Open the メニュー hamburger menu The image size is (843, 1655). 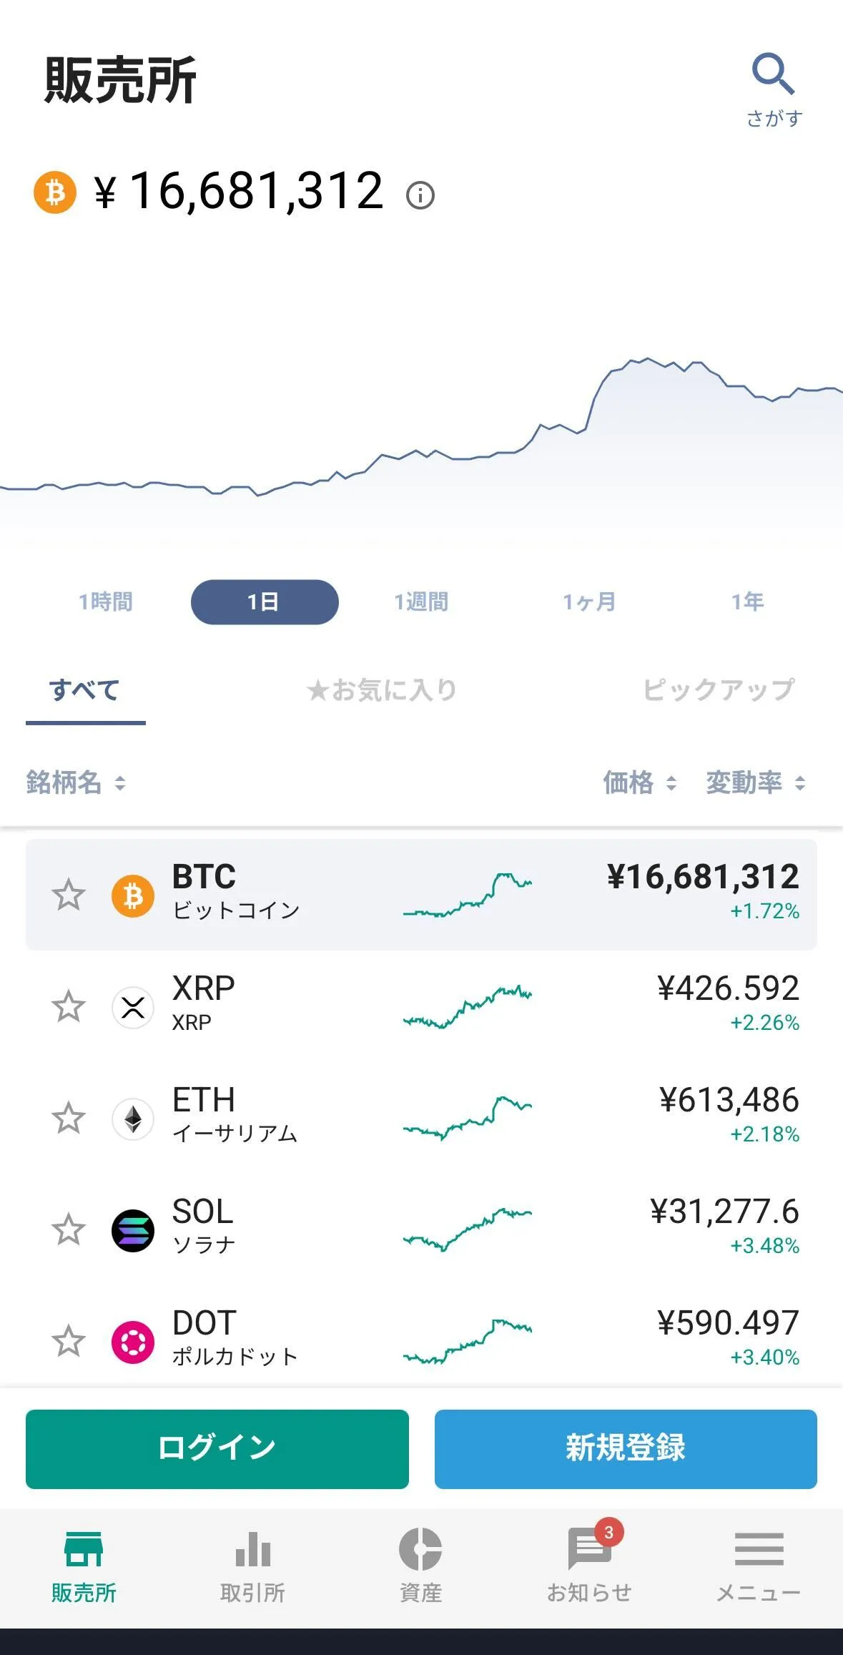click(x=759, y=1549)
